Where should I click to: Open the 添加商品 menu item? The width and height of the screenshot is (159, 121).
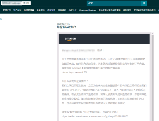point(127,10)
